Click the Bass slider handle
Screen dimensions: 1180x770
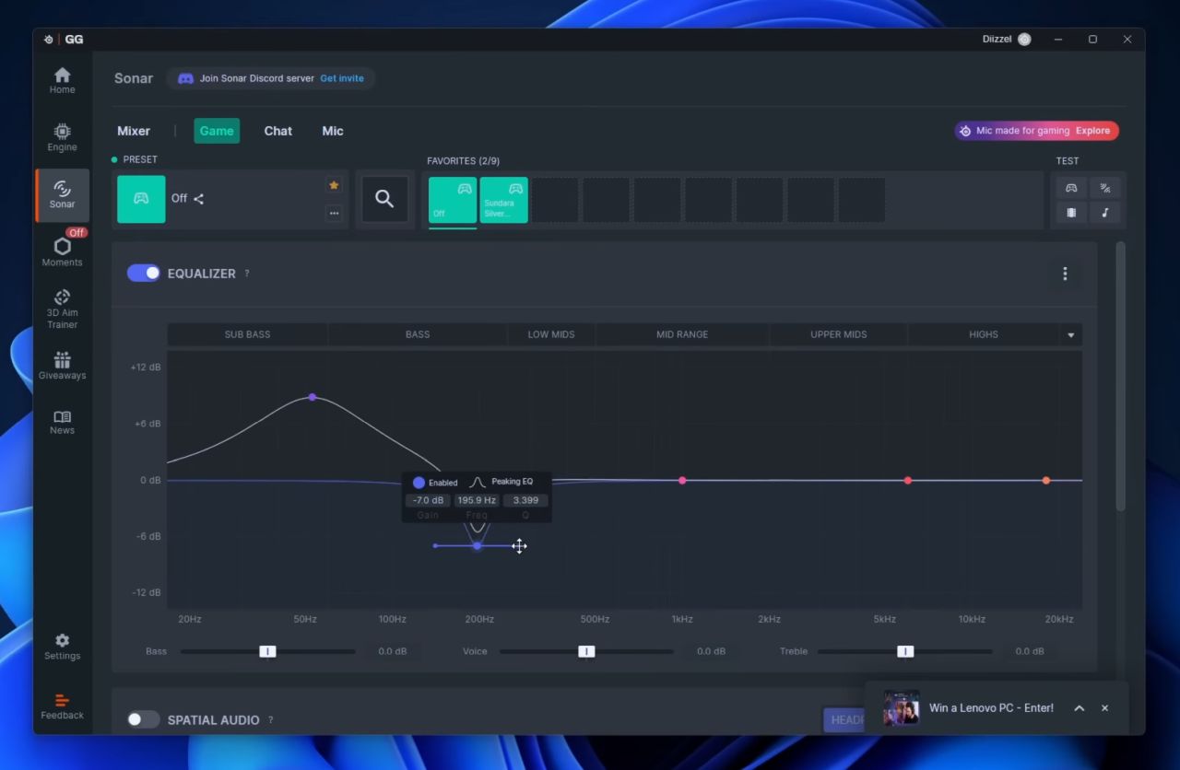[267, 651]
